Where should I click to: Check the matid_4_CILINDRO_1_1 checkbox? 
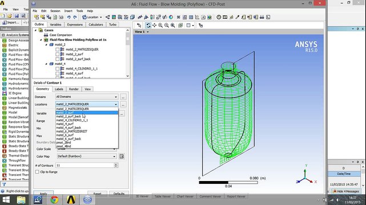(x=58, y=69)
